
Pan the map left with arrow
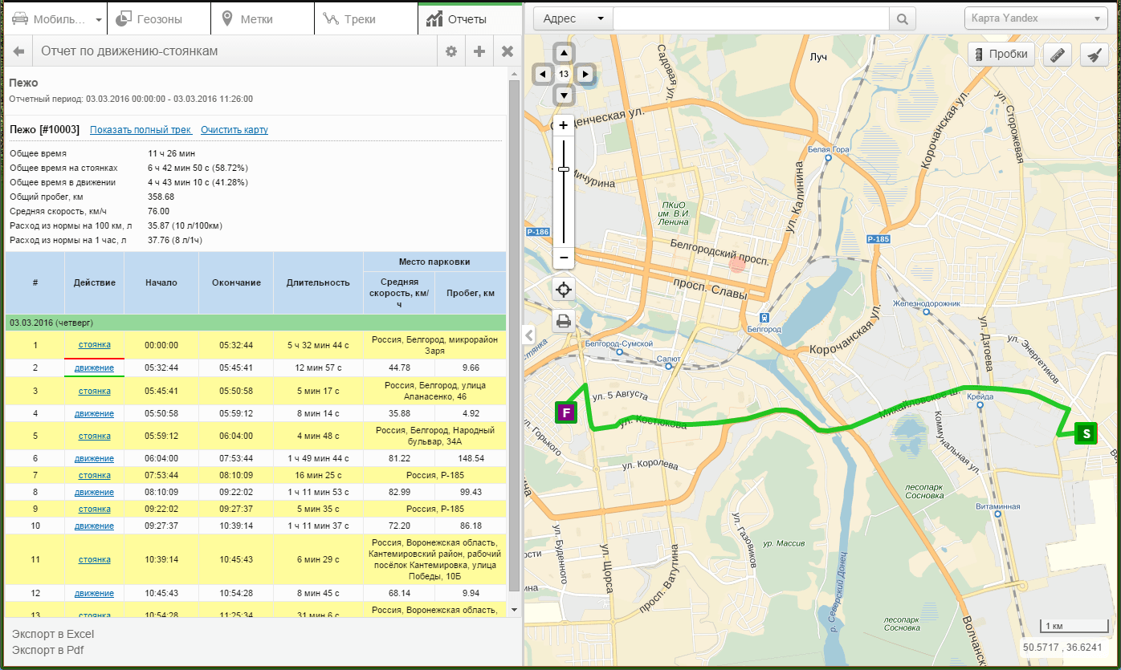point(543,74)
